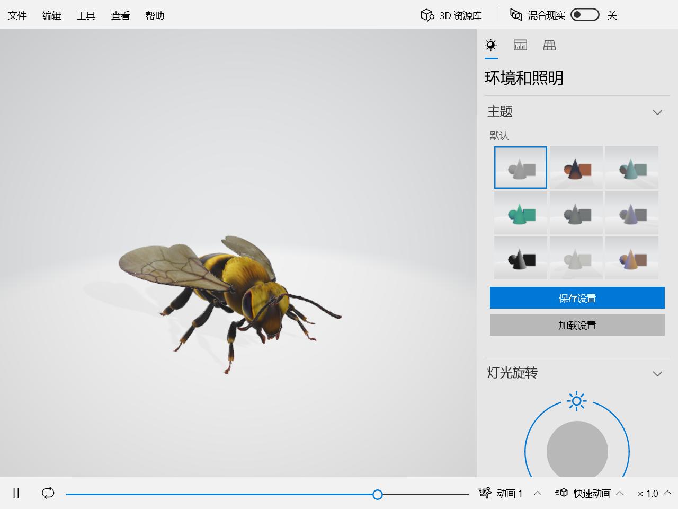Select the 环境和照明 panel icon
The image size is (678, 509).
(x=491, y=45)
